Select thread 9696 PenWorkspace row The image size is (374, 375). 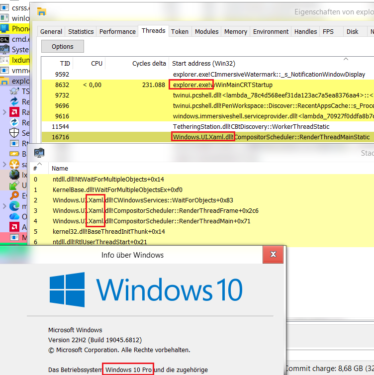tap(208, 106)
